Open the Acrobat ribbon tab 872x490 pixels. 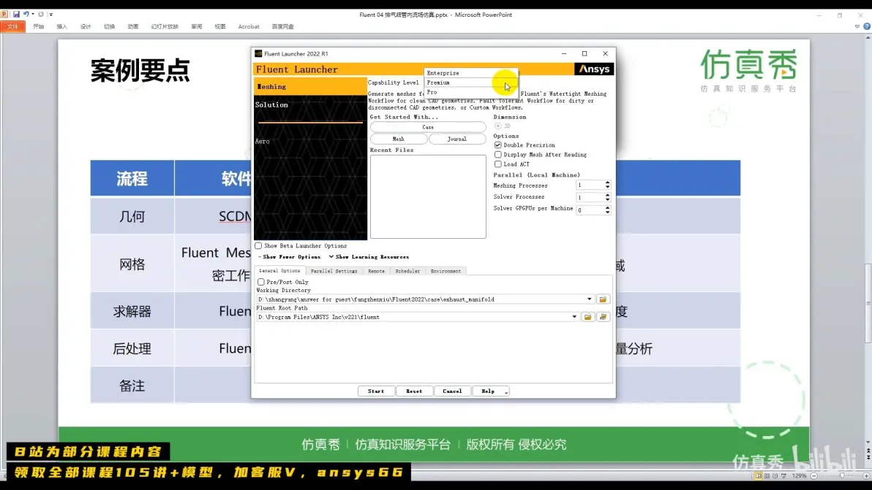click(249, 26)
